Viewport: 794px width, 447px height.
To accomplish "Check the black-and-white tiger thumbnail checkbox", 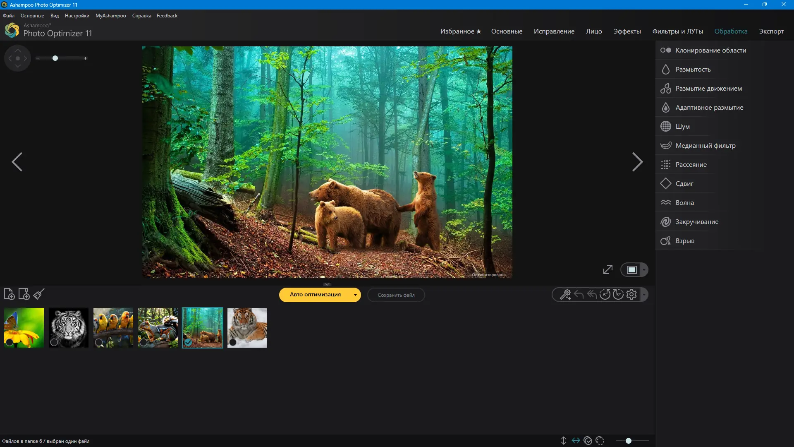I will point(54,342).
